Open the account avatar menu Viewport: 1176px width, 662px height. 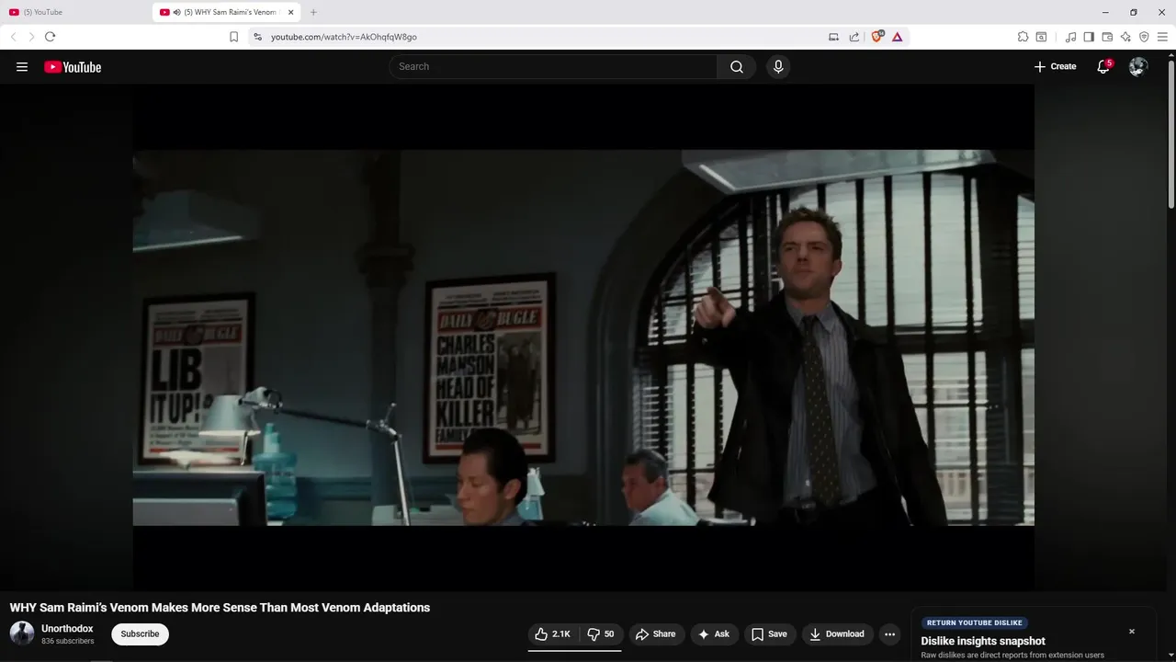pos(1138,66)
